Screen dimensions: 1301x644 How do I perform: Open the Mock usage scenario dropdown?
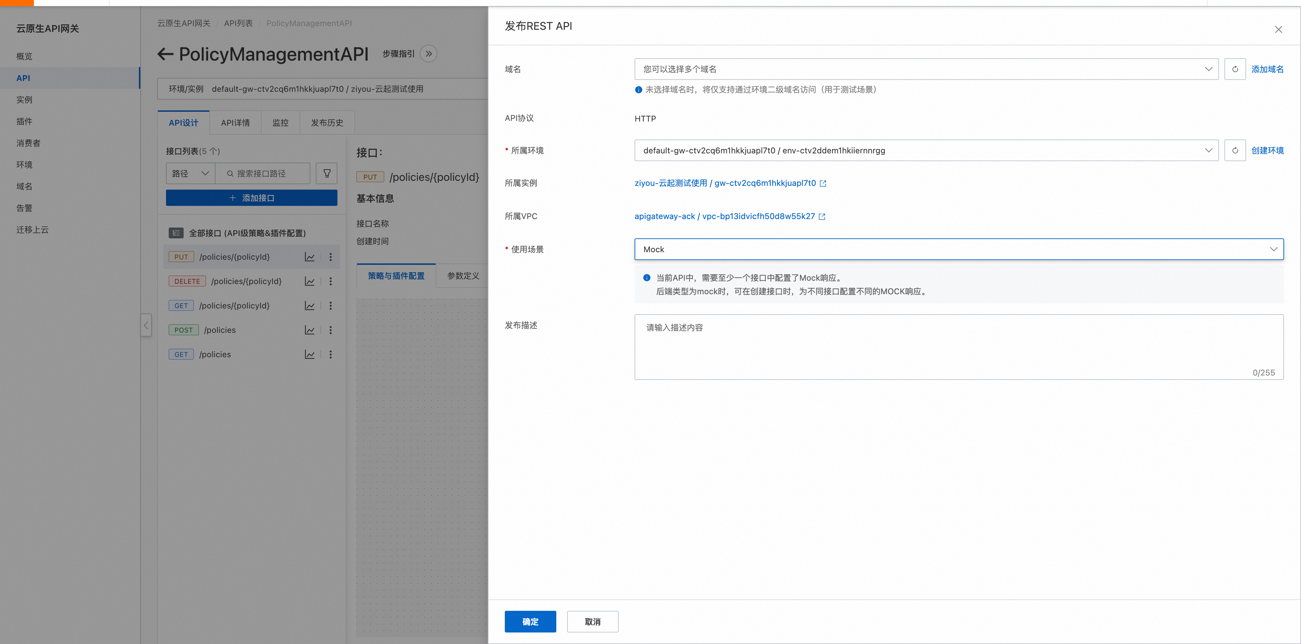click(x=958, y=249)
